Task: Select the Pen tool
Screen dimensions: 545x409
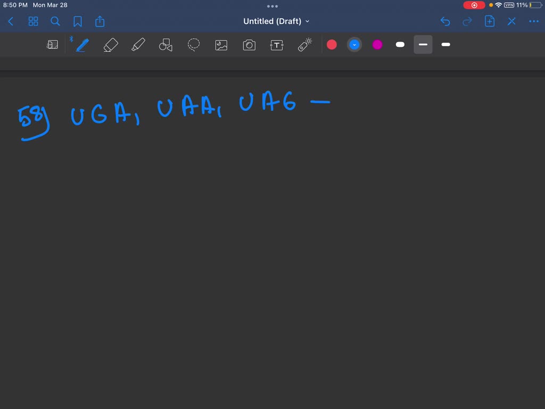Action: [82, 45]
